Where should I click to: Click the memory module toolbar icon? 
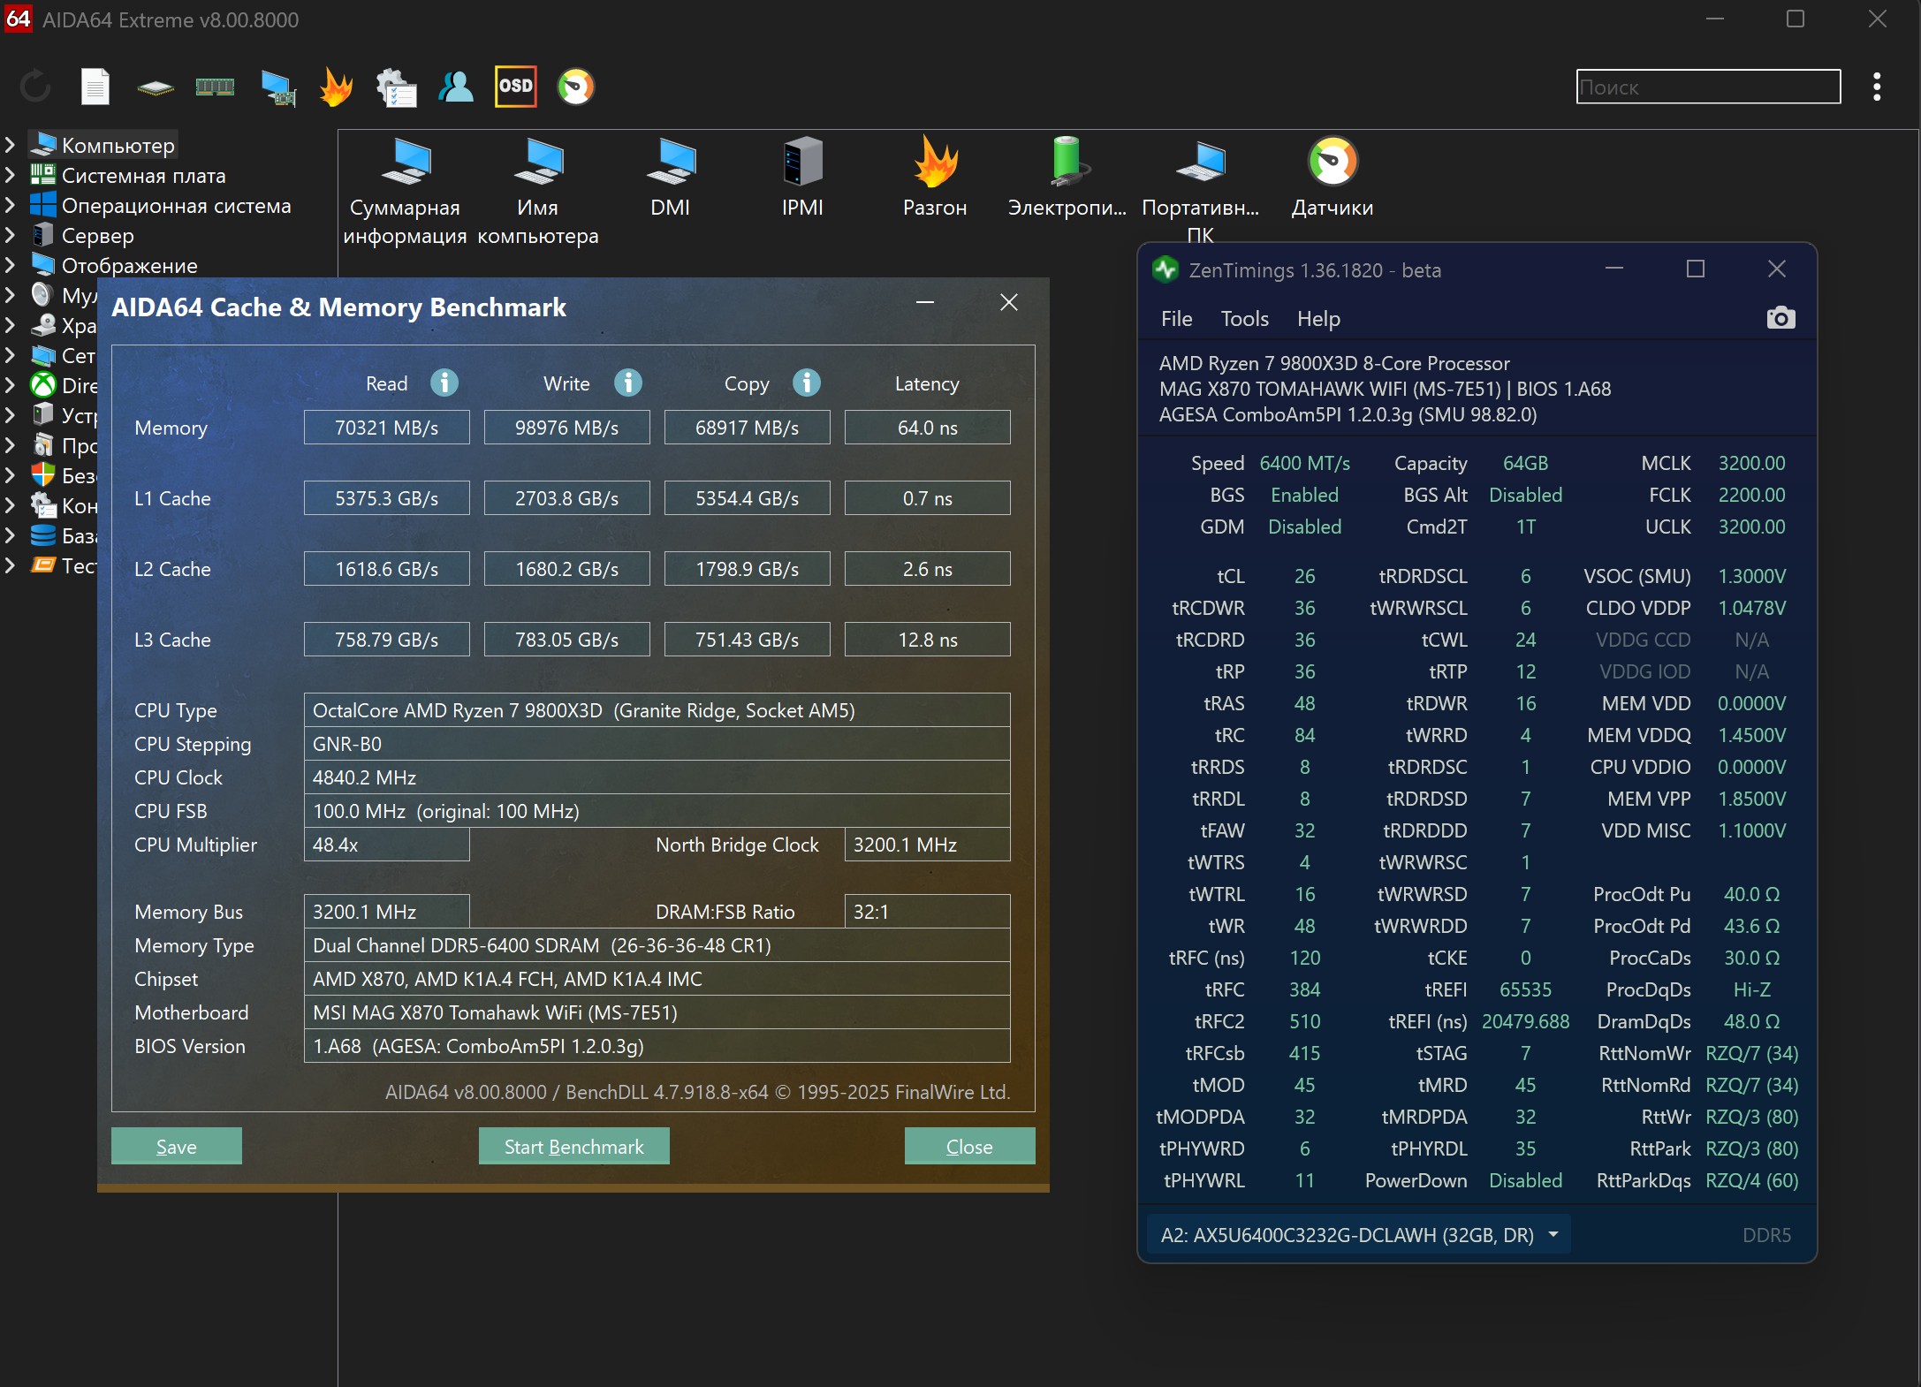(x=215, y=87)
